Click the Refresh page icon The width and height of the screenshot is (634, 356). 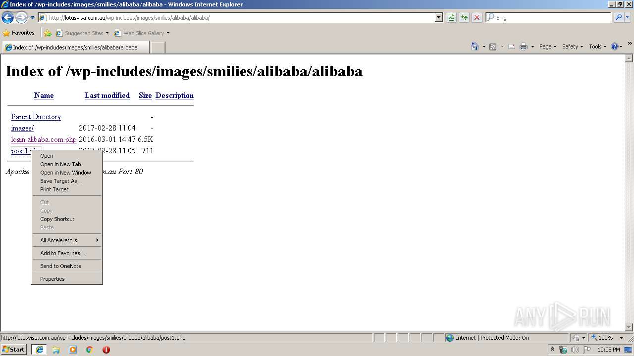click(464, 18)
